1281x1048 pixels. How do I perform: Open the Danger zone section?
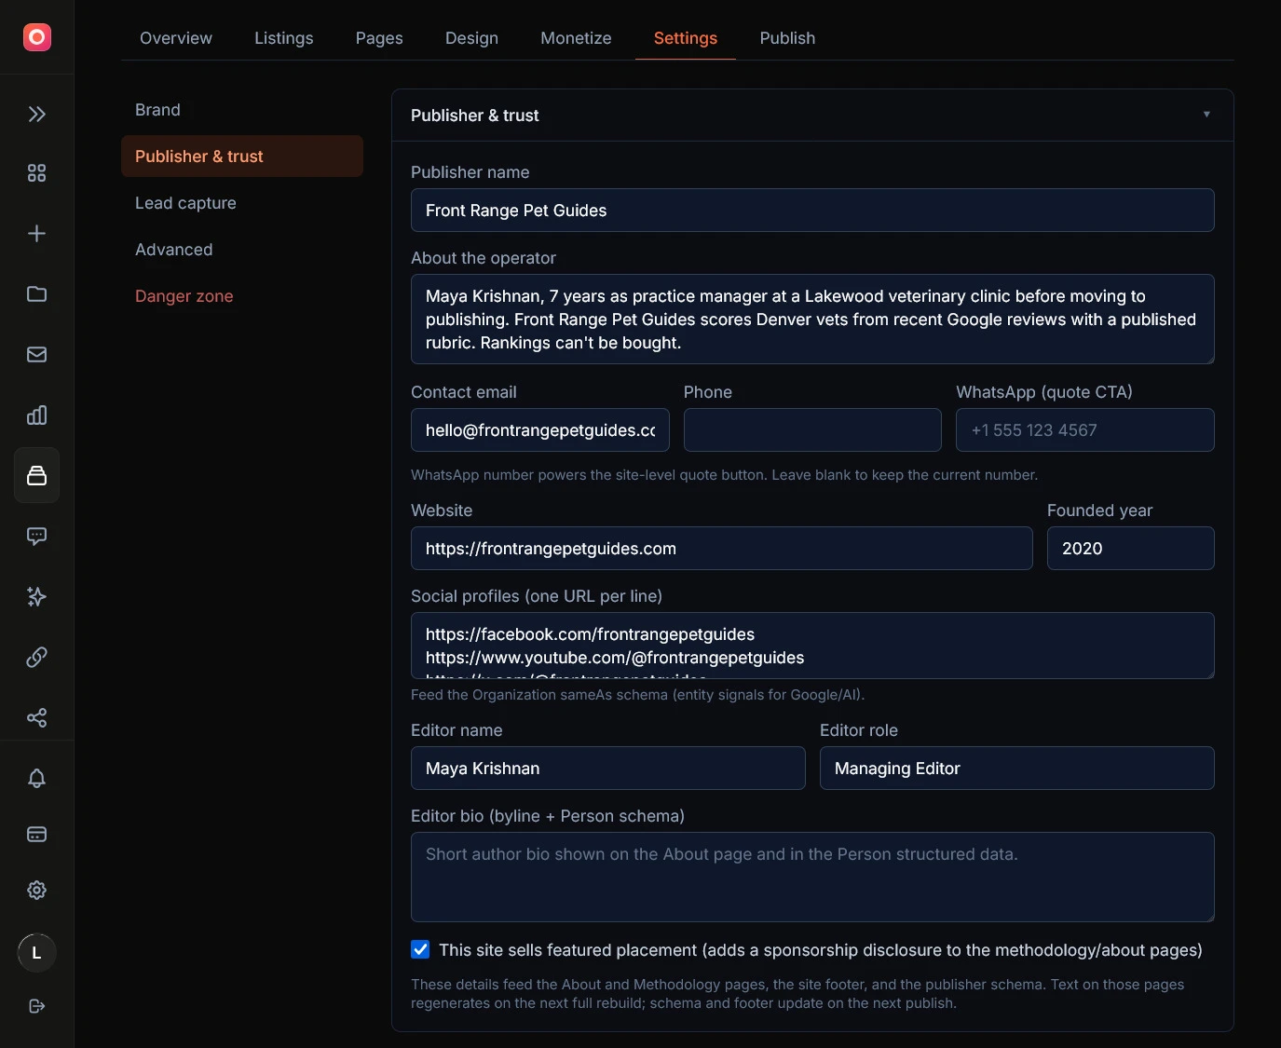coord(242,296)
